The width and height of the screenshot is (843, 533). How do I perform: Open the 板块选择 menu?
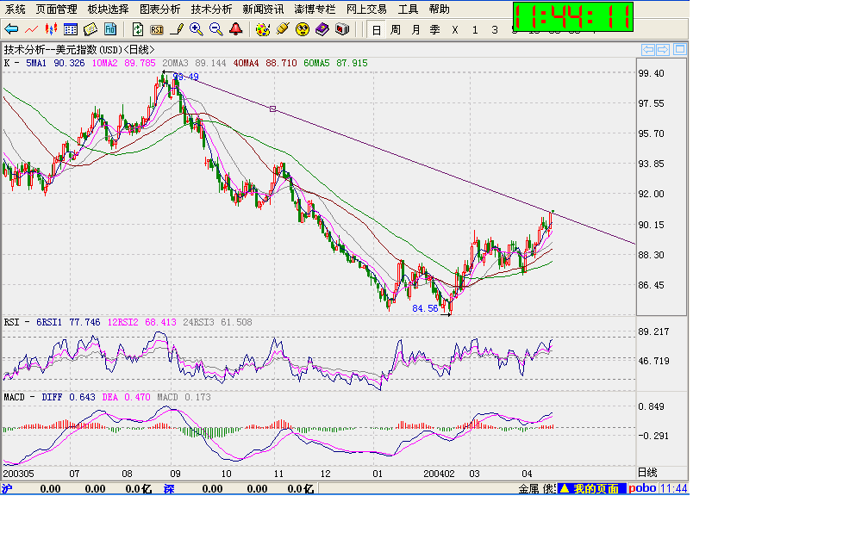[x=108, y=9]
